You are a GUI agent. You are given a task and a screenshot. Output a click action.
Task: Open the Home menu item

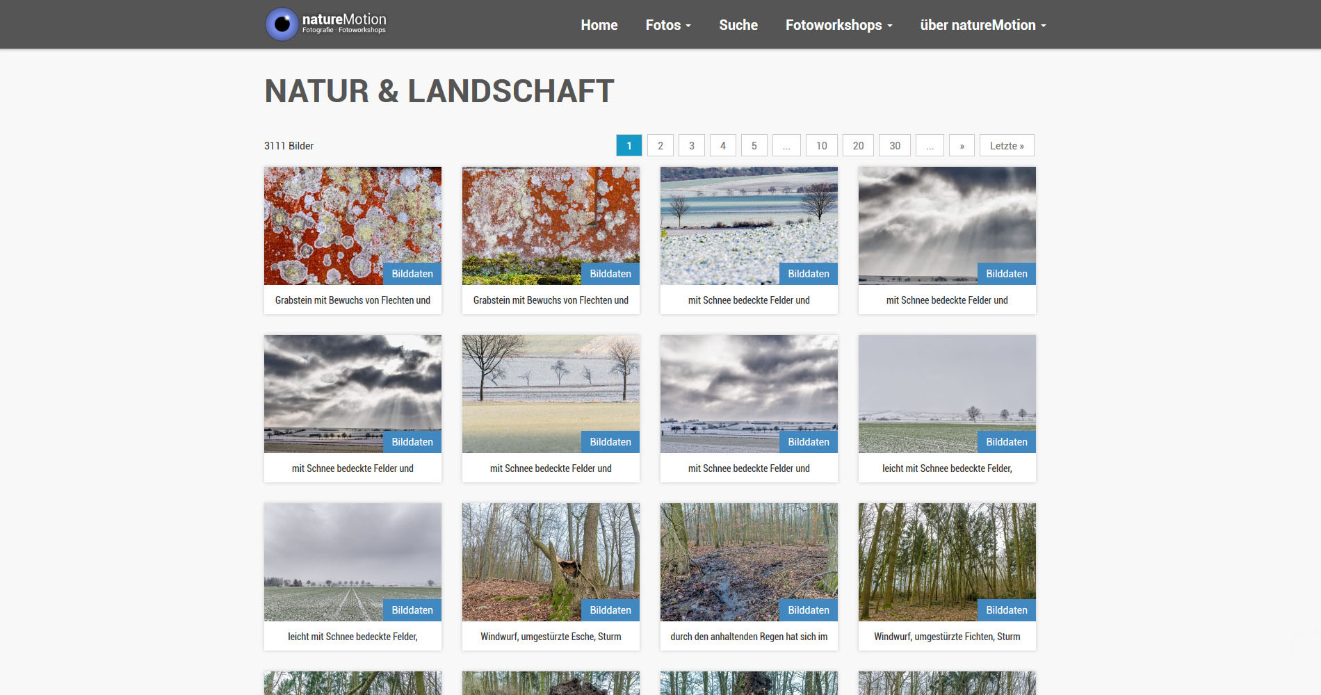(x=599, y=25)
